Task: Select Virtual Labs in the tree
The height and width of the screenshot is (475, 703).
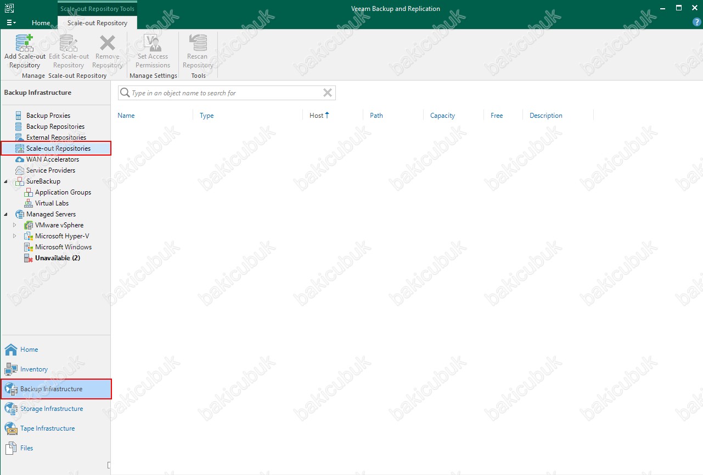Action: pyautogui.click(x=52, y=203)
